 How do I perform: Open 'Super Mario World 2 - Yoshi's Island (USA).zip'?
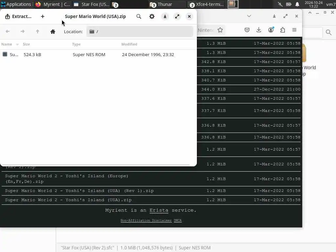tap(68, 200)
